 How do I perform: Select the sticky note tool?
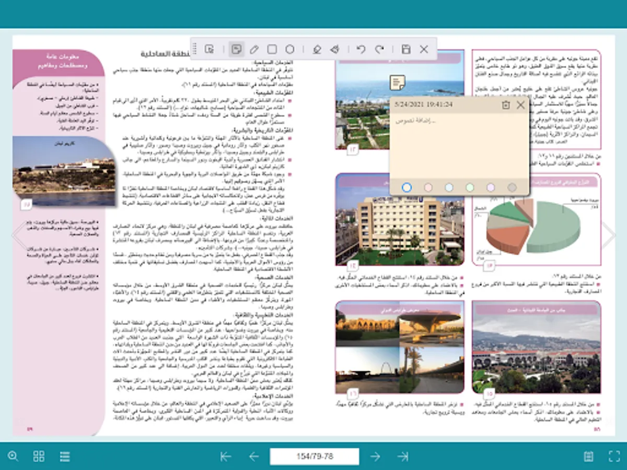coord(236,49)
